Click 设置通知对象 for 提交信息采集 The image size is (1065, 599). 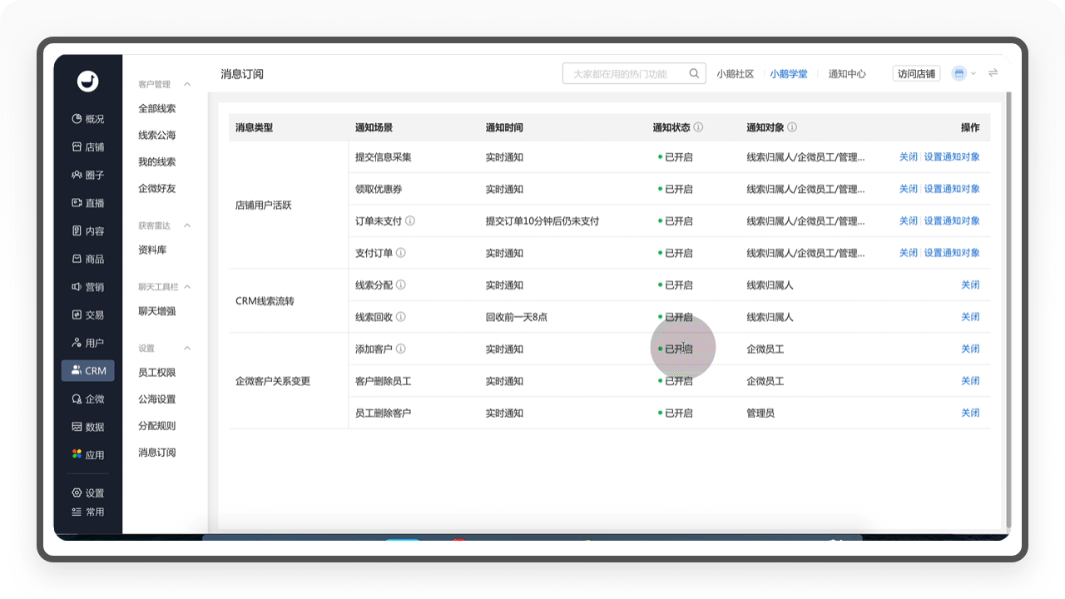[952, 157]
